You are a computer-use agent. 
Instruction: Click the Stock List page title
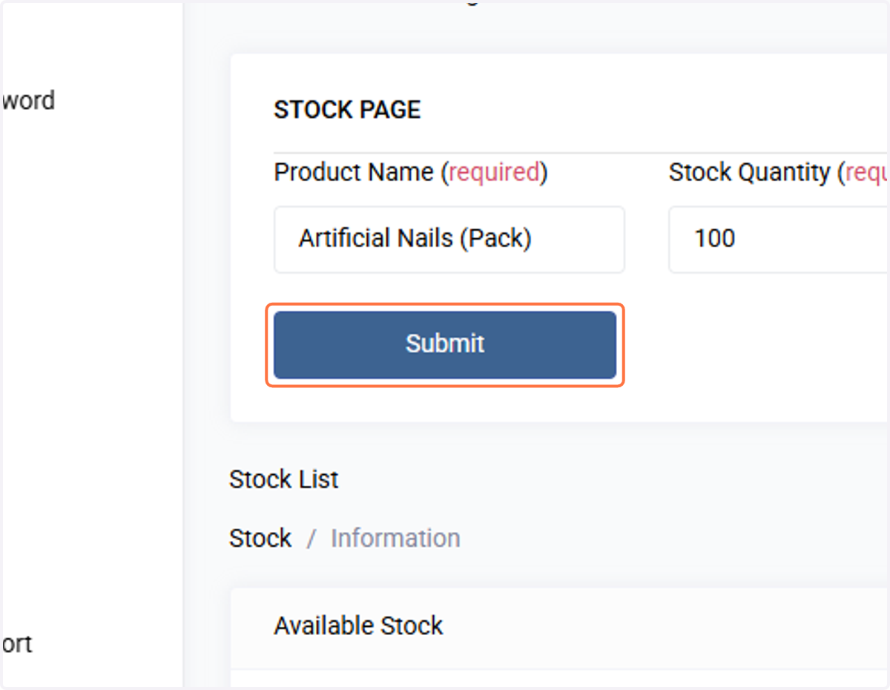[284, 479]
